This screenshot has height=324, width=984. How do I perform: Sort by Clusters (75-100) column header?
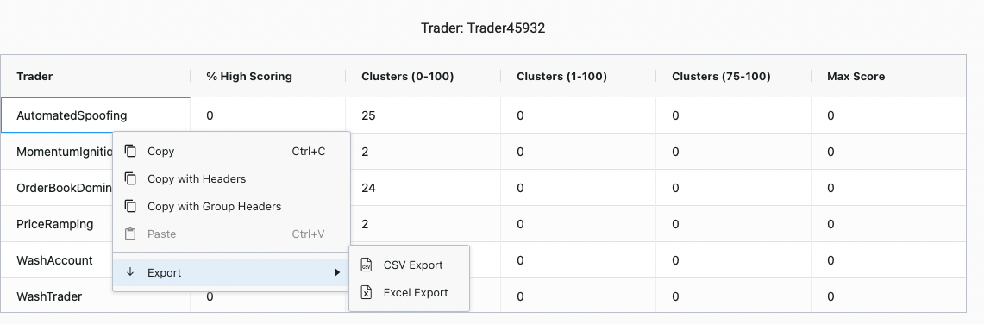(x=721, y=77)
